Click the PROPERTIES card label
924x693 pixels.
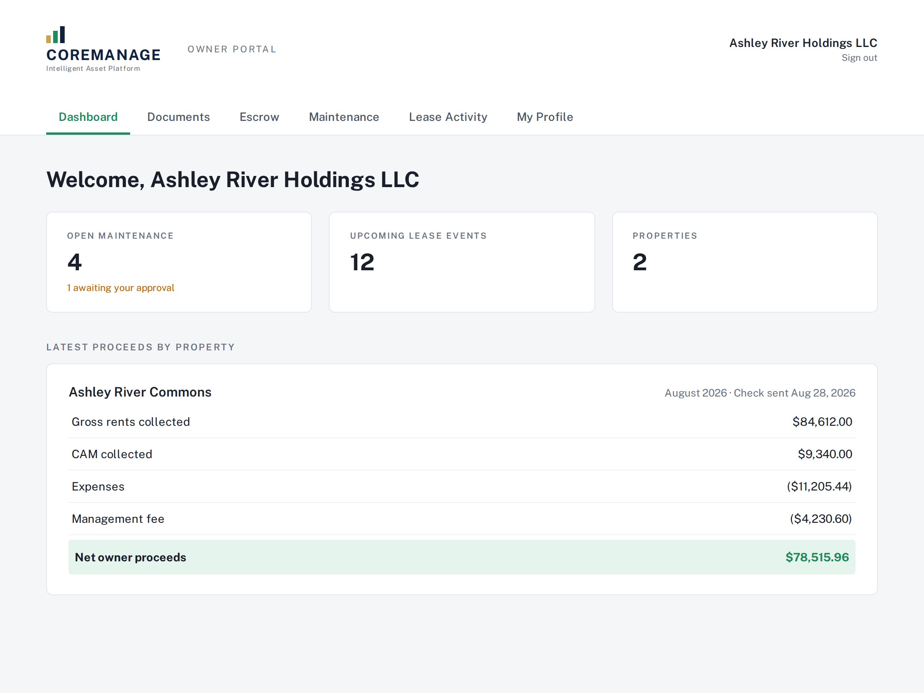(x=665, y=236)
